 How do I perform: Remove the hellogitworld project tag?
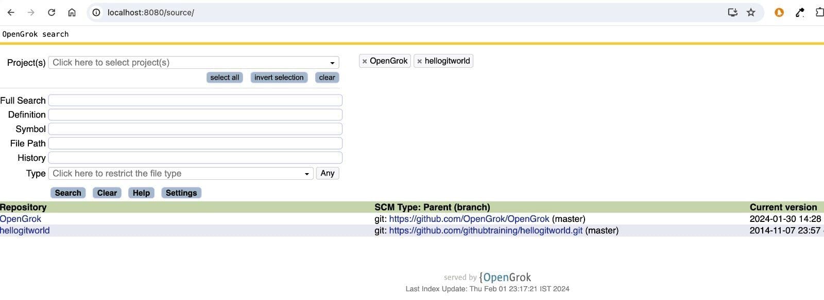[x=419, y=61]
